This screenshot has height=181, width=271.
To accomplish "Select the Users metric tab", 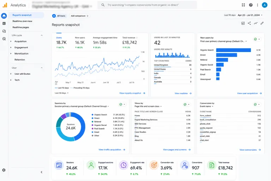I will click(x=61, y=42).
